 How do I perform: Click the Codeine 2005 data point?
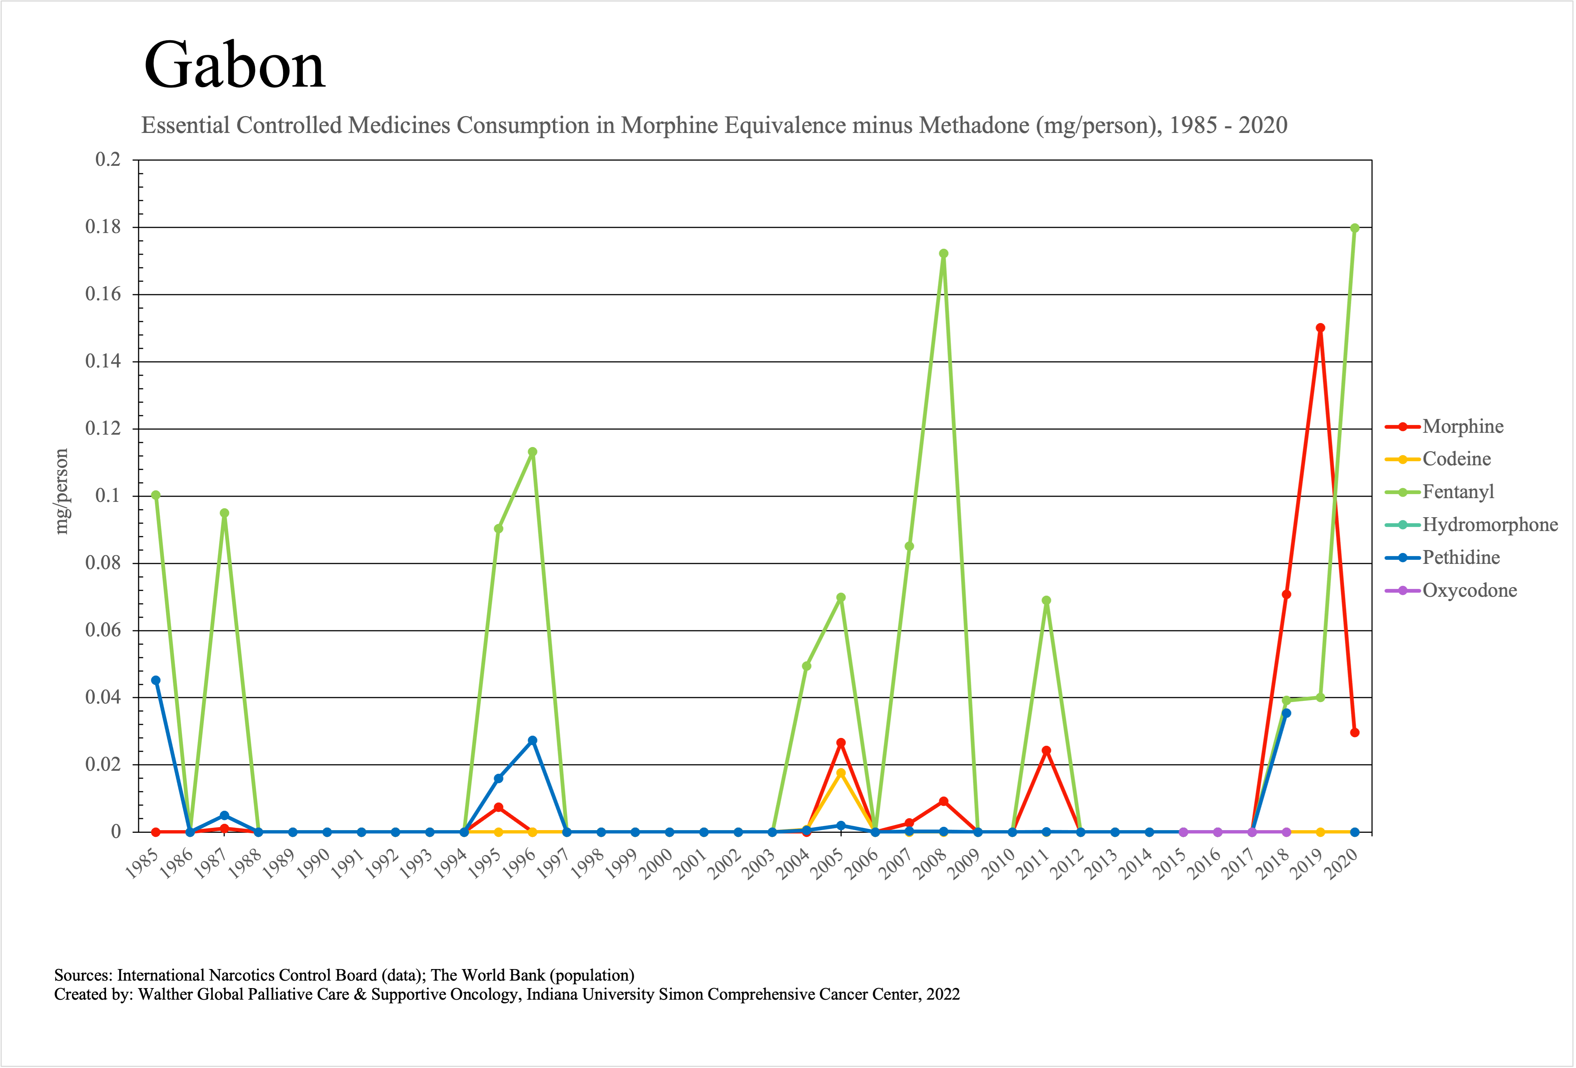[x=841, y=773]
